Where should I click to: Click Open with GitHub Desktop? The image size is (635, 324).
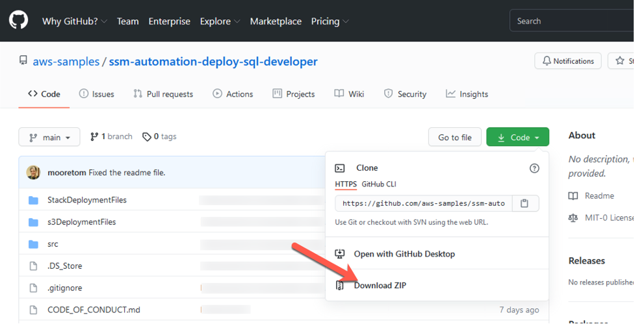point(404,254)
